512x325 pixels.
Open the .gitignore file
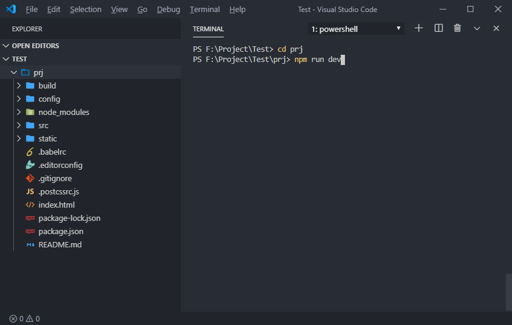[55, 178]
